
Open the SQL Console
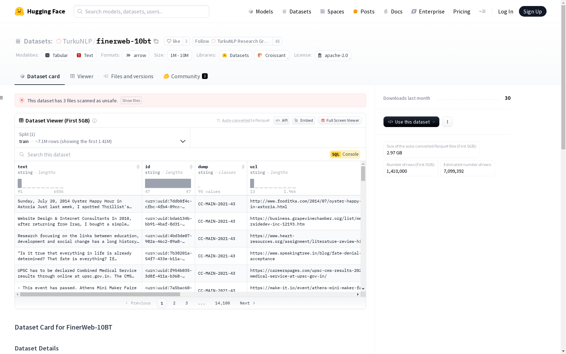345,154
